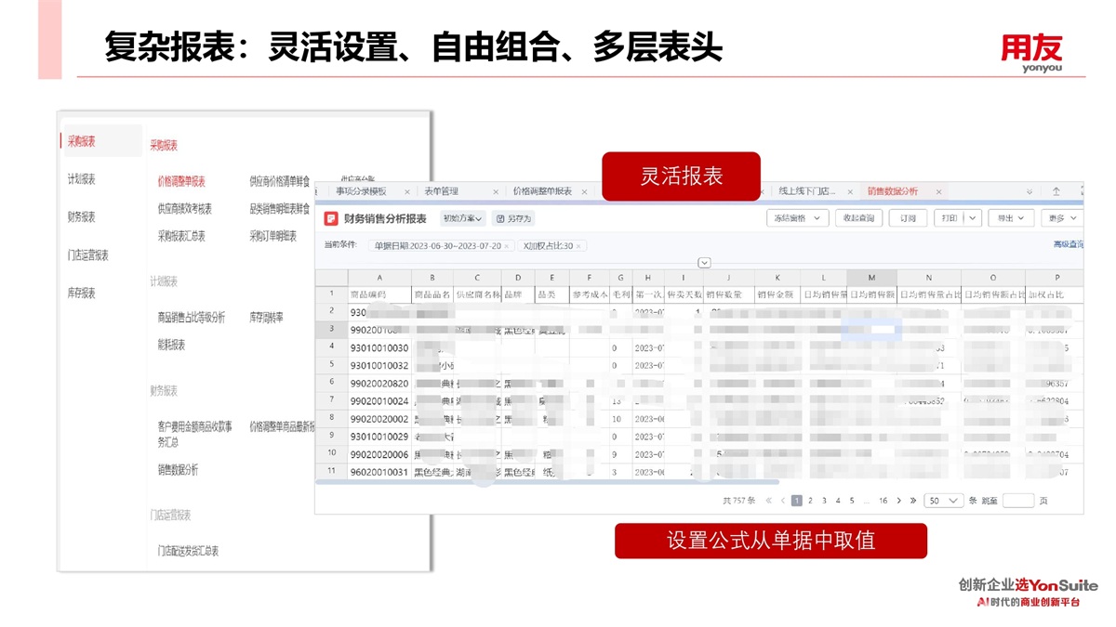The width and height of the screenshot is (1116, 627).
Task: Remove the X加权占比:30 filter chip
Action: click(x=578, y=246)
